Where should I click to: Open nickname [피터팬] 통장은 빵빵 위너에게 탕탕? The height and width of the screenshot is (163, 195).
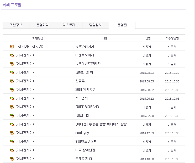coord(101,124)
